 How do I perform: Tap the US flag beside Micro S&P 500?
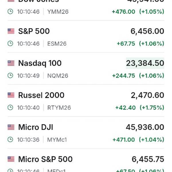pos(11,159)
